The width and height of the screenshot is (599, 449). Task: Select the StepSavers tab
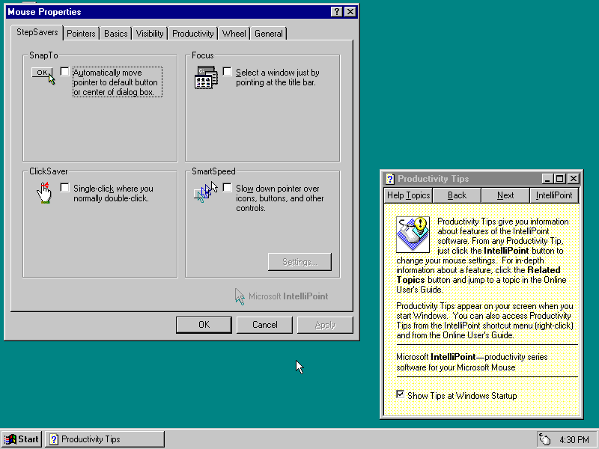37,32
